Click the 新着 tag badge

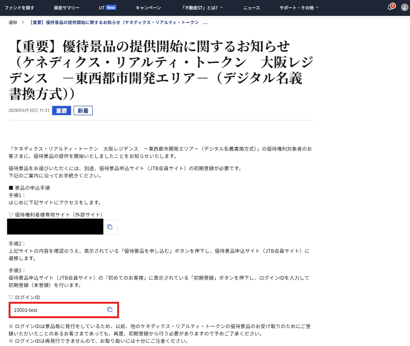point(83,111)
